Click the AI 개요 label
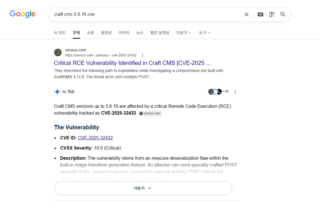Screen dimensions: 320x206 [68, 92]
